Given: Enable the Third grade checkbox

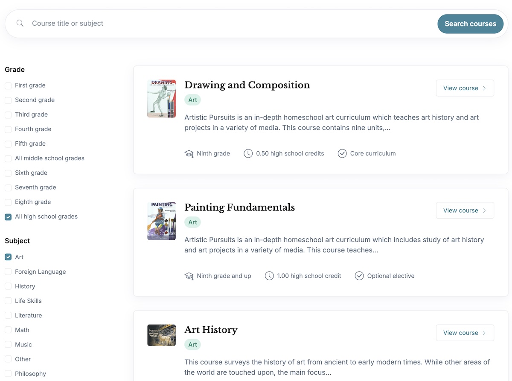Looking at the screenshot, I should click(x=8, y=114).
